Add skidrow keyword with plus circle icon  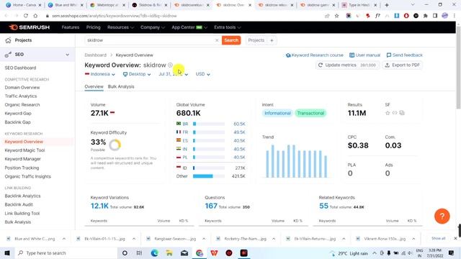[170, 65]
